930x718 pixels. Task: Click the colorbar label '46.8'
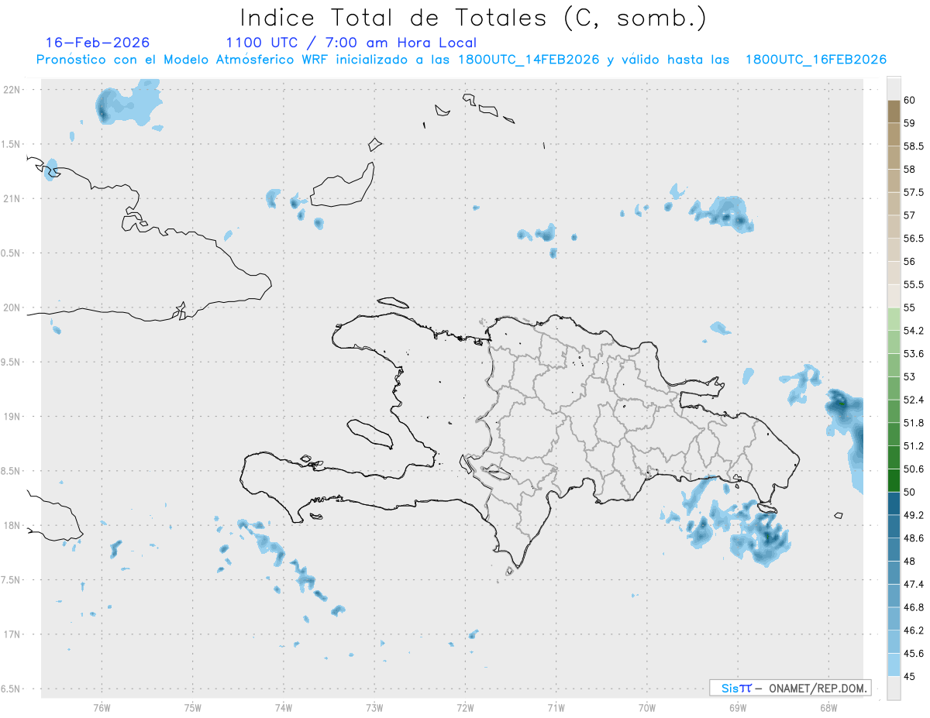914,607
